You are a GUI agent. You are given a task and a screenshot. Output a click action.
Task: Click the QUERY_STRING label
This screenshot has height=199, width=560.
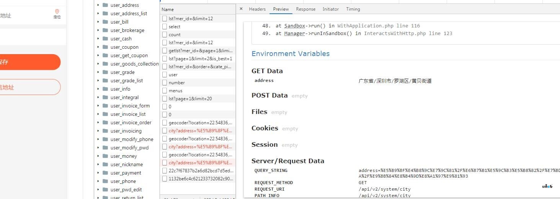[271, 170]
